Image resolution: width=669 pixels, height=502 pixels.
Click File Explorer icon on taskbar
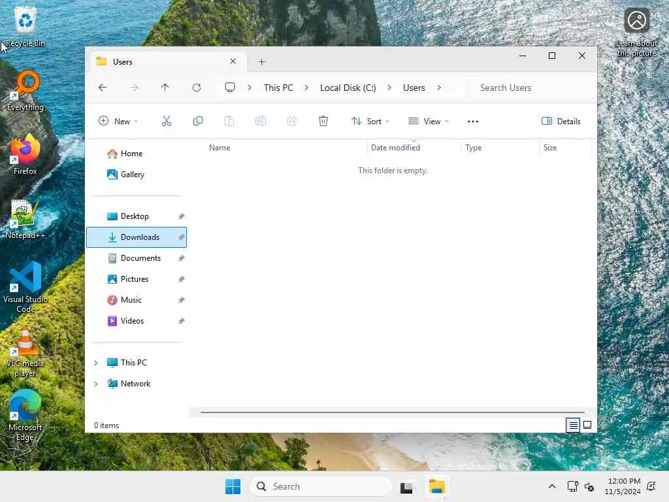[437, 486]
